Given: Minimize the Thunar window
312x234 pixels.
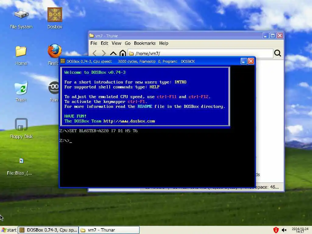Looking at the screenshot, I should click(x=265, y=36).
